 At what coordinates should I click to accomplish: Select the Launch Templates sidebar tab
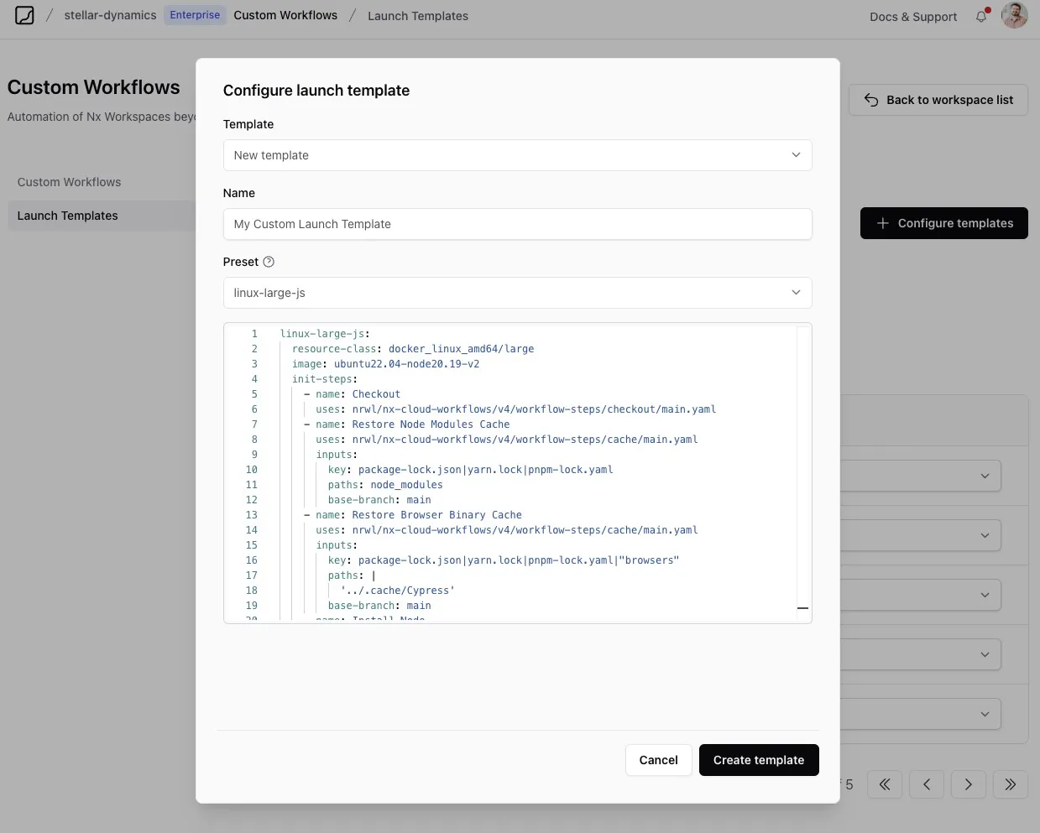click(67, 216)
